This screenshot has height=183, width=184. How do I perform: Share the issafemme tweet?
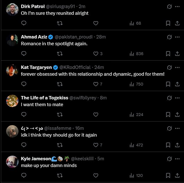click(x=177, y=145)
